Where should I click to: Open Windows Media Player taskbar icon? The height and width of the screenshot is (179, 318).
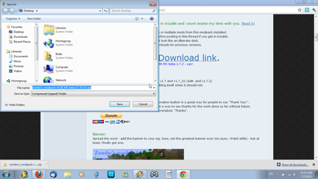[82, 174]
